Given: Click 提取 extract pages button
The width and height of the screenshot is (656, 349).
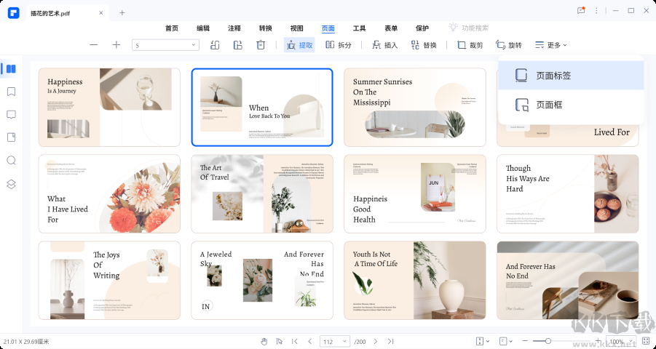Looking at the screenshot, I should 299,45.
